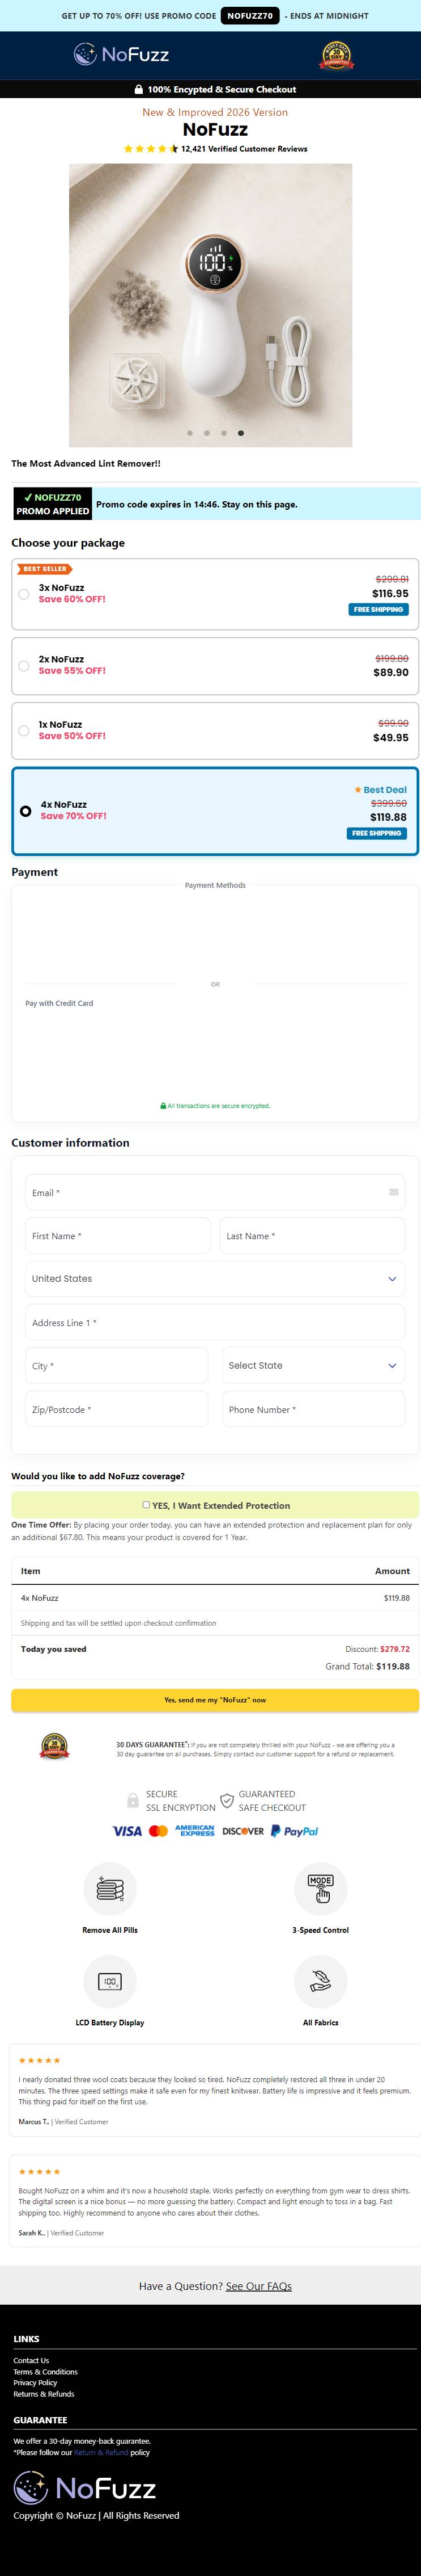
Task: Select the 3x NoFuzz package radio
Action: tap(24, 594)
